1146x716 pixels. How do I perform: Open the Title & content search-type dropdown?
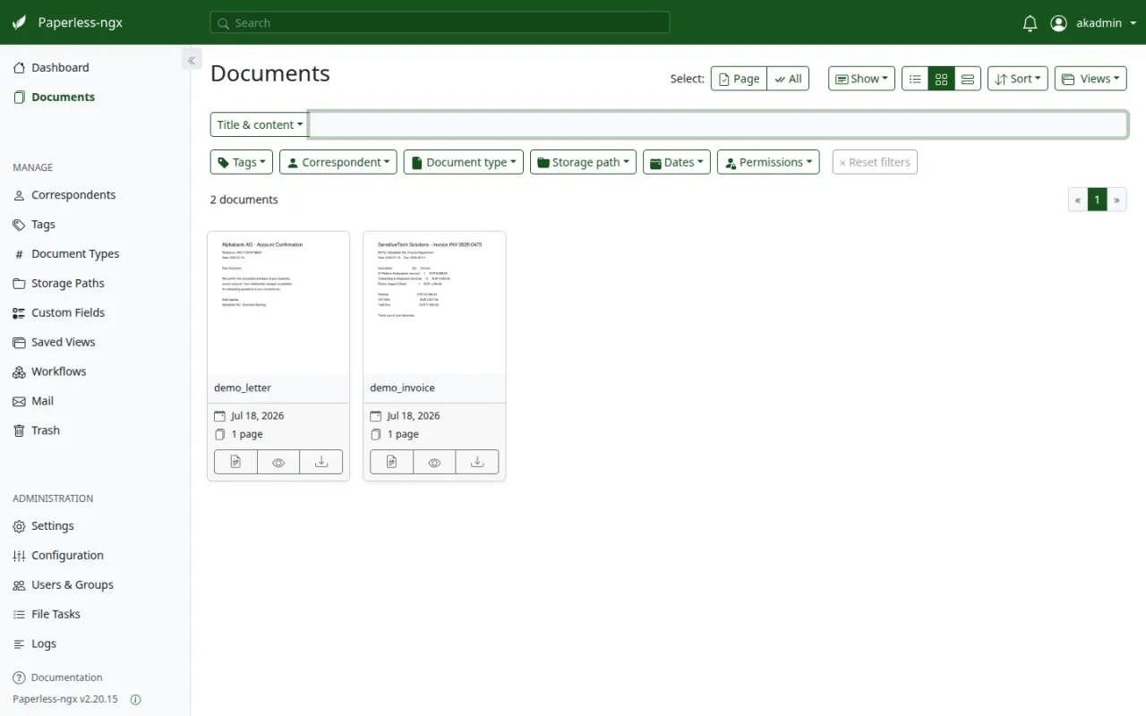tap(260, 124)
